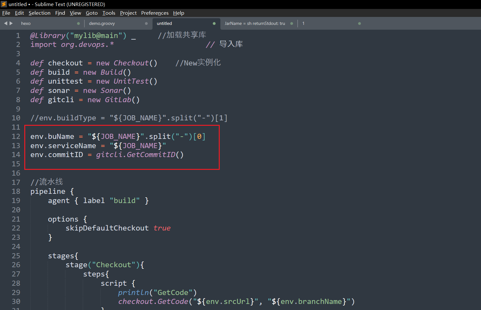Viewport: 481px width, 310px height.
Task: Close JarName tab via its unsaved dot
Action: pyautogui.click(x=292, y=23)
